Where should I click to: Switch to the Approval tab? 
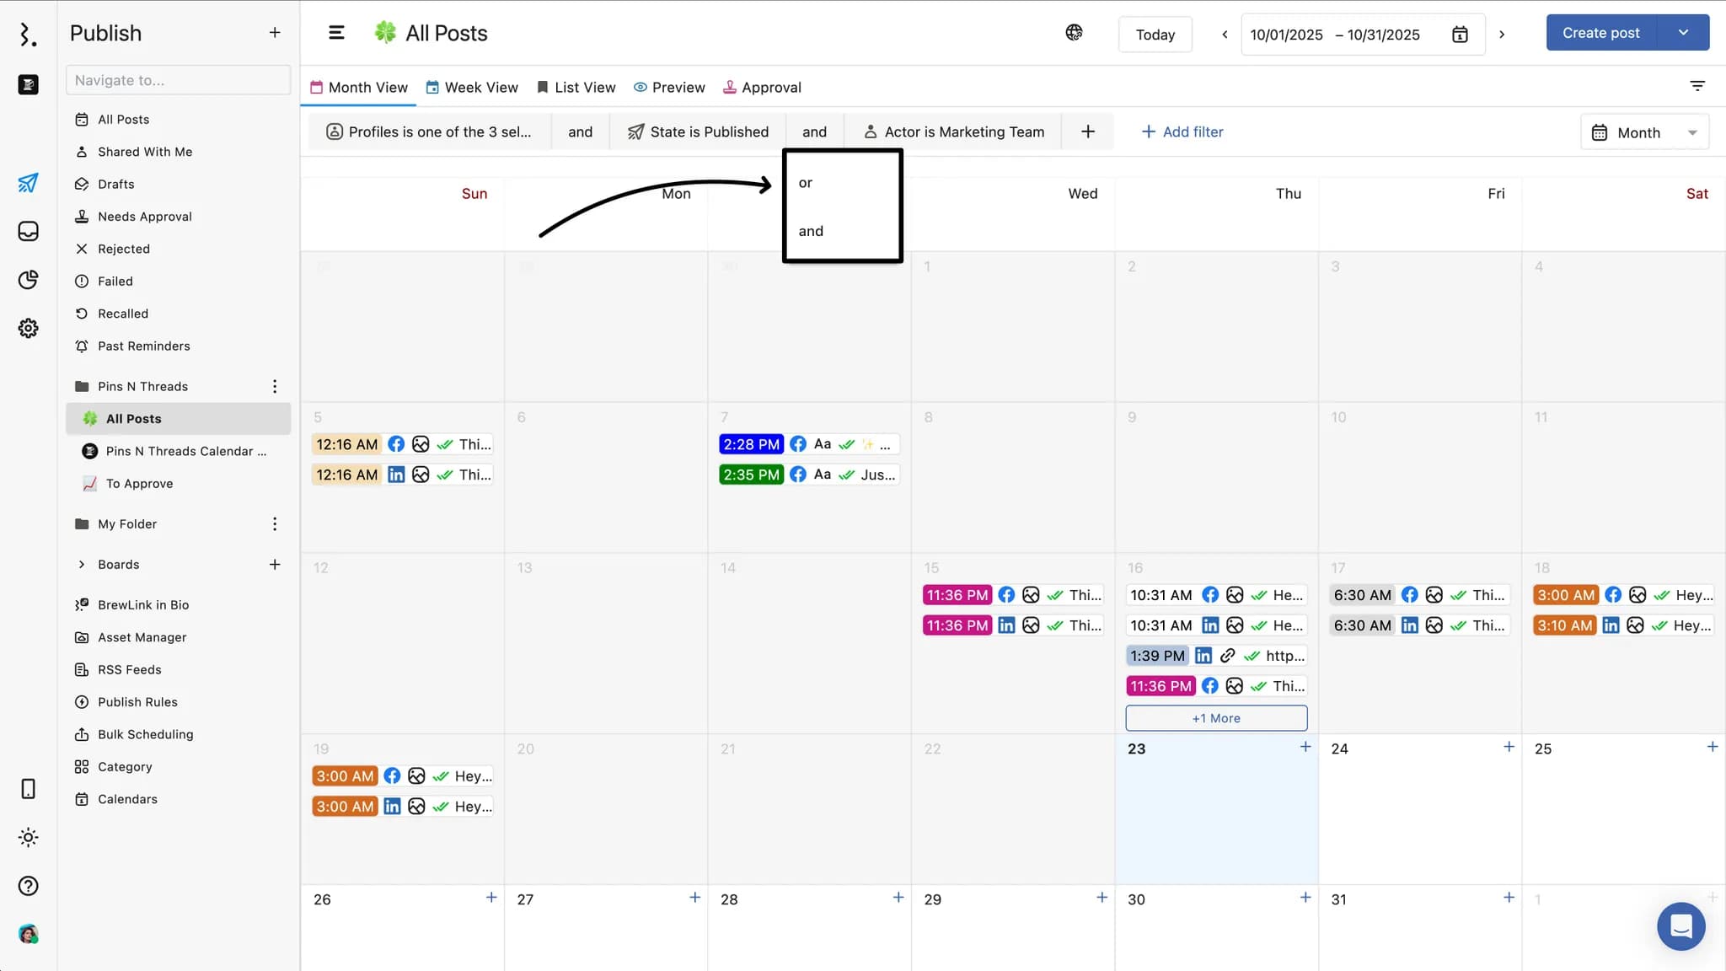coord(762,88)
